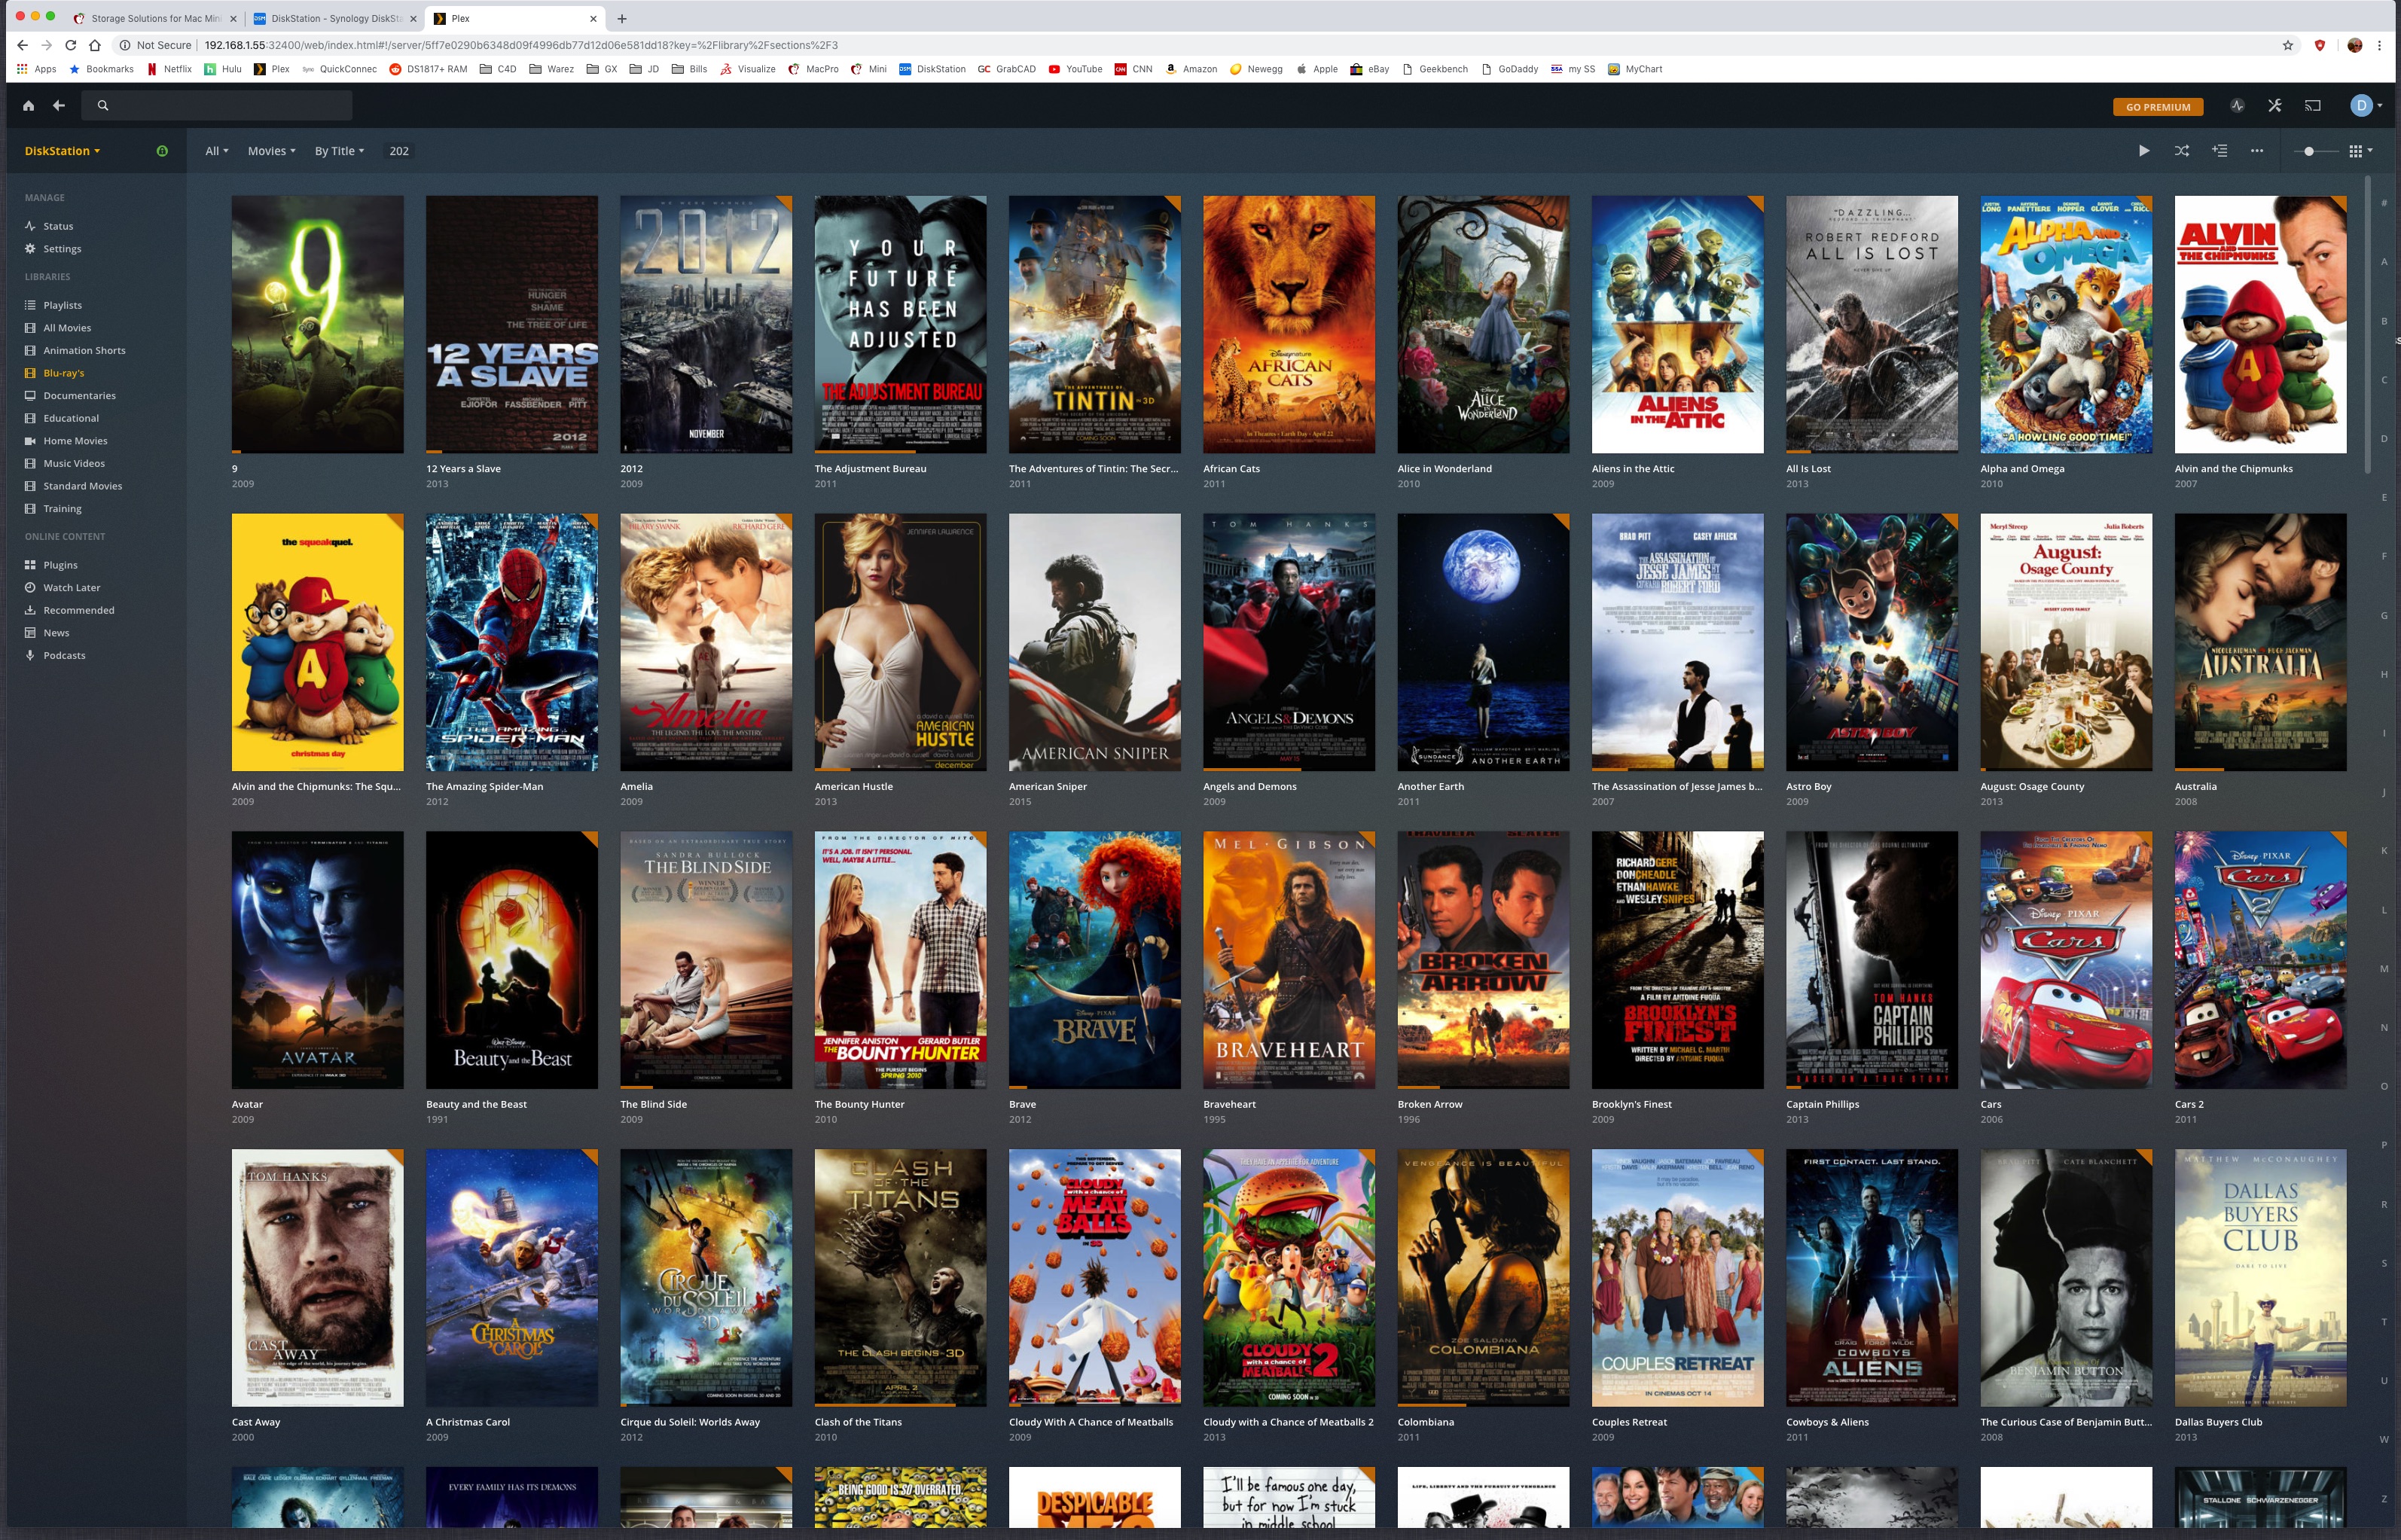The width and height of the screenshot is (2401, 1540).
Task: Click the Cast to device icon
Action: (2312, 106)
